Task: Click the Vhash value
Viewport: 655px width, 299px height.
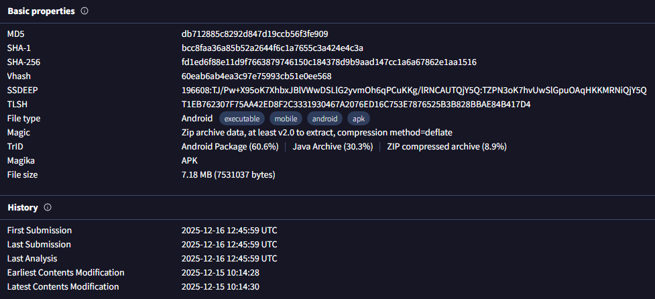Action: (x=256, y=76)
